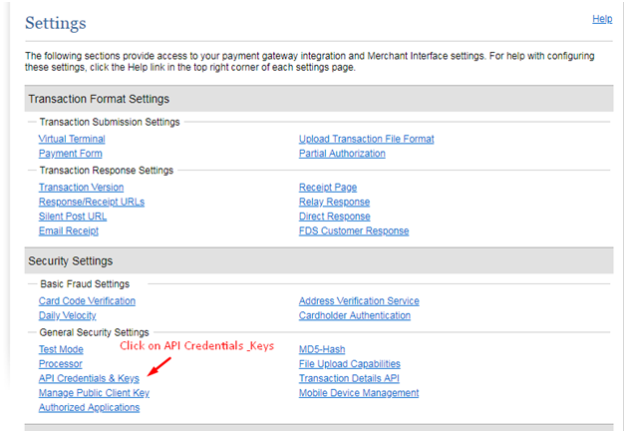
Task: Select the Relay Response link
Action: pos(334,202)
